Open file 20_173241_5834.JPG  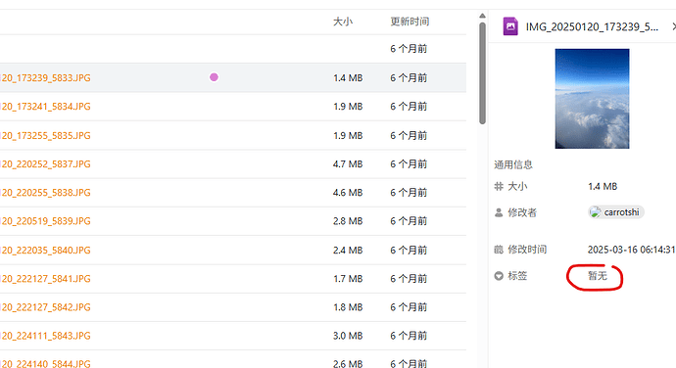coord(45,107)
